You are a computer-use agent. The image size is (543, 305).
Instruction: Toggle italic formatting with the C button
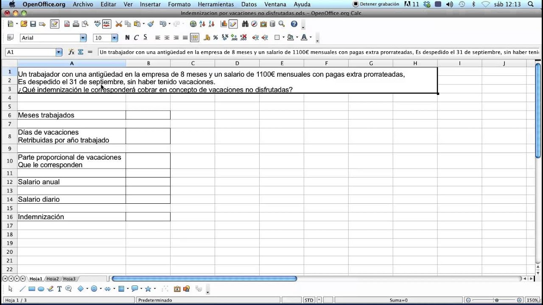(x=136, y=38)
